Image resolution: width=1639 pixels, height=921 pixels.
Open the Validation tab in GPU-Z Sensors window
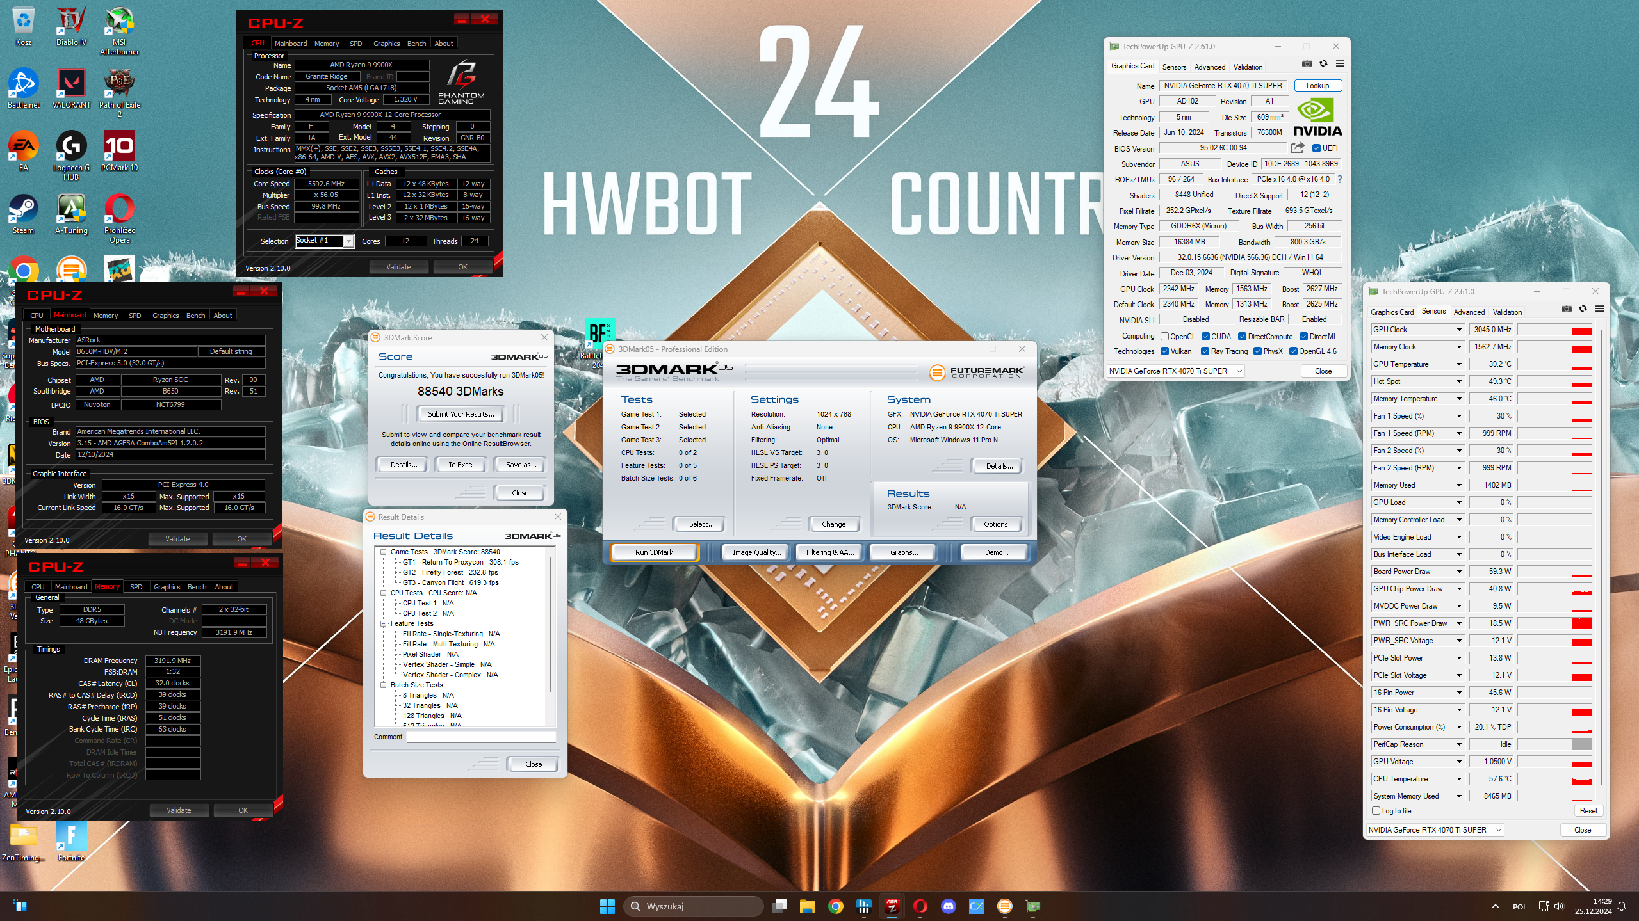[1507, 312]
